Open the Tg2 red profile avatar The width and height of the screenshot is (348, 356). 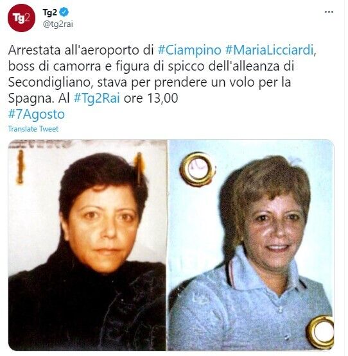click(x=21, y=18)
